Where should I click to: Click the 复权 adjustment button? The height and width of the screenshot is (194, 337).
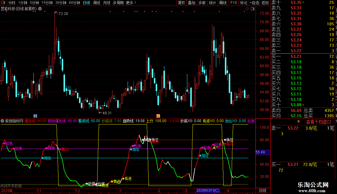[x=181, y=3]
